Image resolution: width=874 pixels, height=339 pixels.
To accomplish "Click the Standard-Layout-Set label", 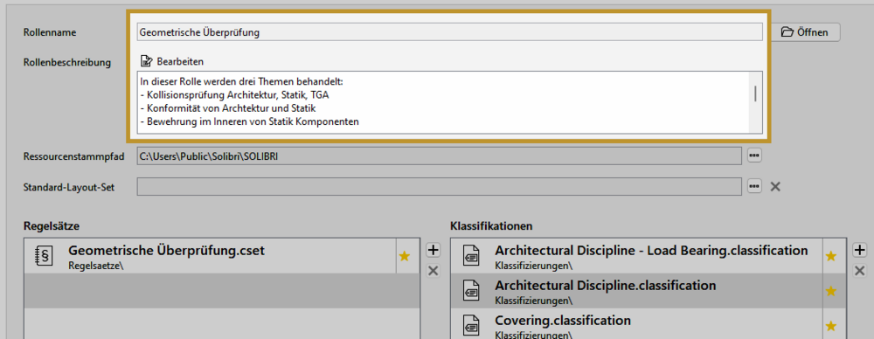I will [x=68, y=187].
